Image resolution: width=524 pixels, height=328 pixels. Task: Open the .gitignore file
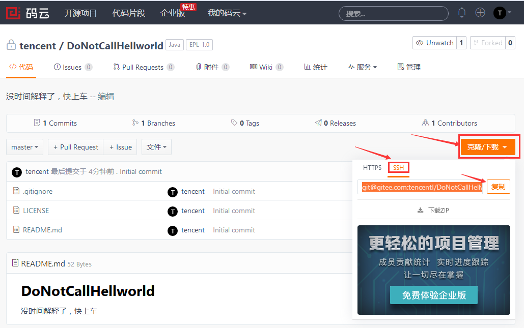tap(38, 191)
